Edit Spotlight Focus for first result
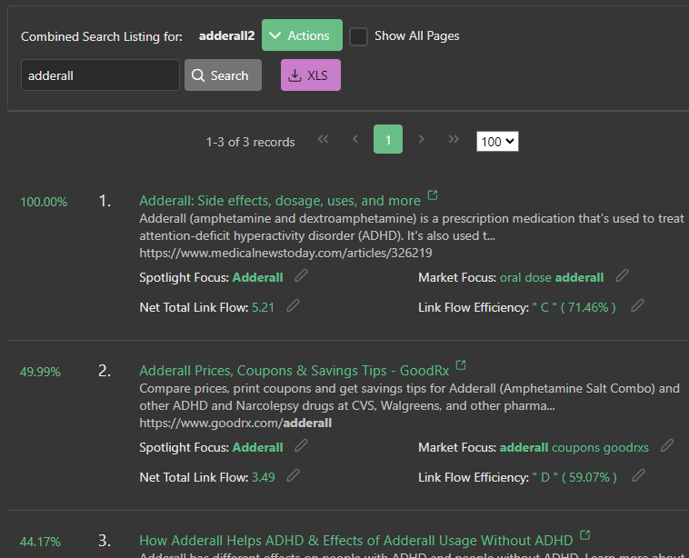This screenshot has height=558, width=689. tap(301, 276)
